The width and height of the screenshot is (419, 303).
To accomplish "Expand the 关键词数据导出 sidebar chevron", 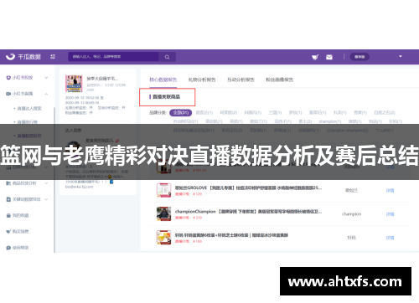I will pyautogui.click(x=46, y=199).
